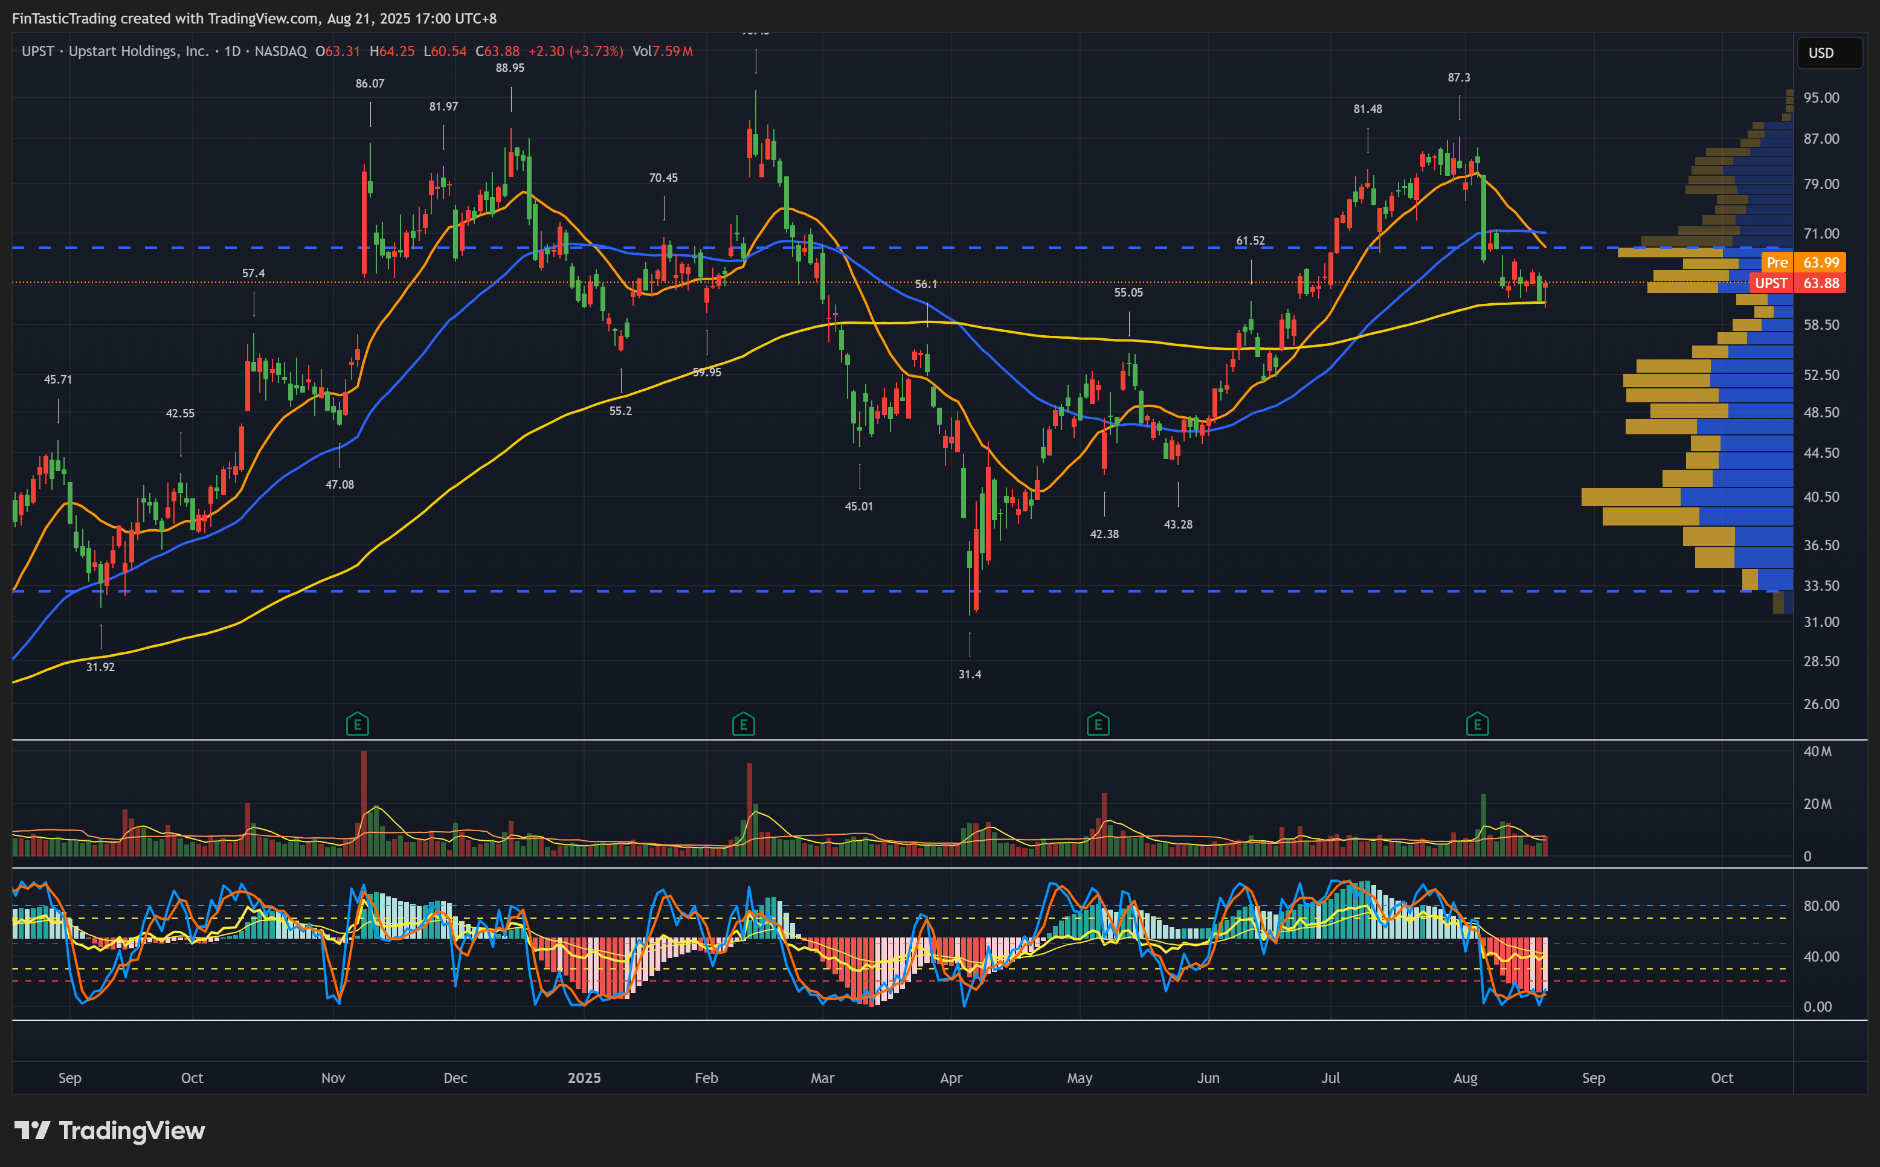Screen dimensions: 1880x1167
Task: Click the 87.3 swing high label
Action: [x=1458, y=78]
